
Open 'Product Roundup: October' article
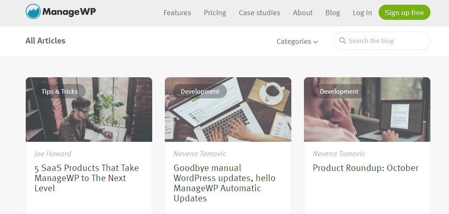[x=366, y=168]
